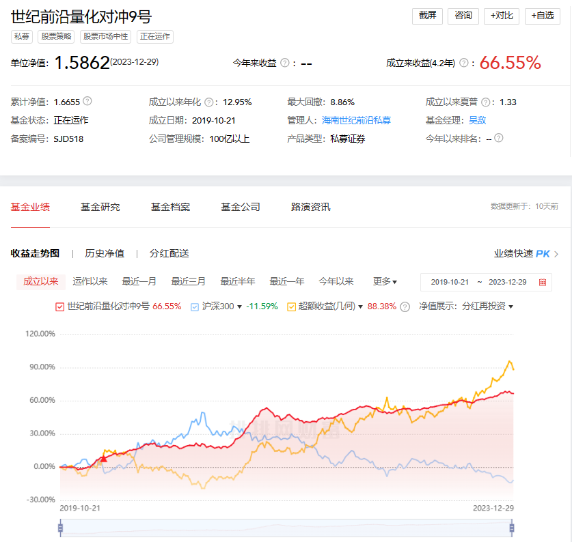Viewport: 572px width, 542px height.
Task: Click the +对比 button
Action: coord(502,16)
